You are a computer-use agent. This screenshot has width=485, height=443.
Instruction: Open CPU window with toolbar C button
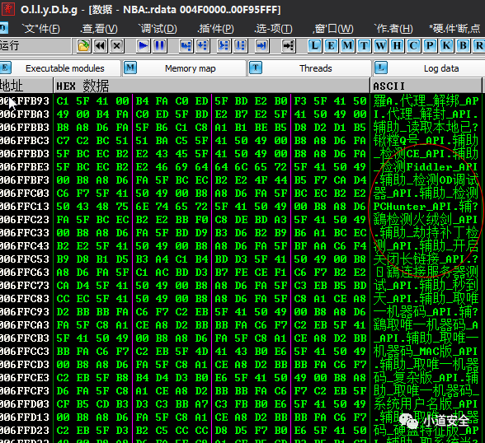[413, 46]
